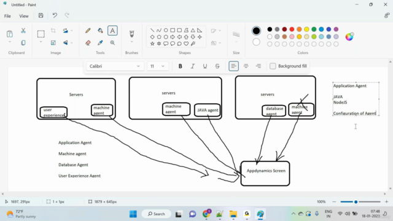Click the Share icon in the title bar
The height and width of the screenshot is (221, 393).
point(386,15)
